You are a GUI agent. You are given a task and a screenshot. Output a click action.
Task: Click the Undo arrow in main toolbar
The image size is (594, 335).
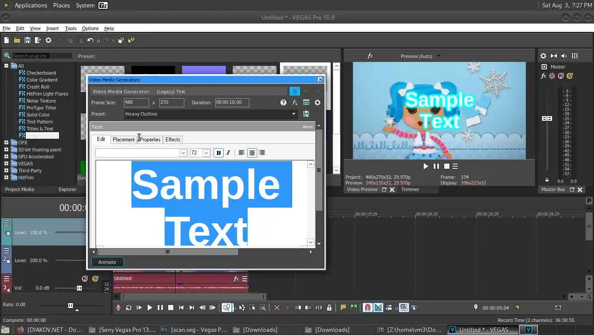(x=90, y=40)
